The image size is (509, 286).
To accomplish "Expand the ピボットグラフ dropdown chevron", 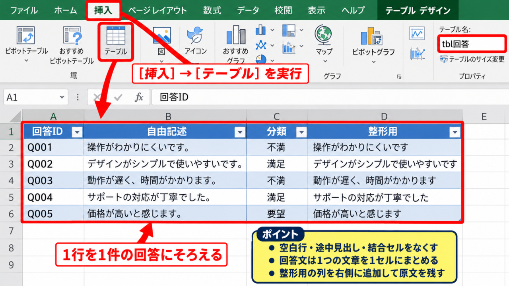I will (373, 62).
